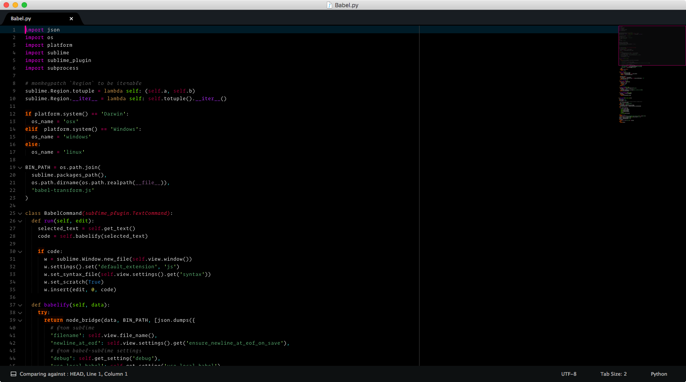
Task: Click 'ensure_newline_at_eof_on_save' string
Action: pos(235,343)
